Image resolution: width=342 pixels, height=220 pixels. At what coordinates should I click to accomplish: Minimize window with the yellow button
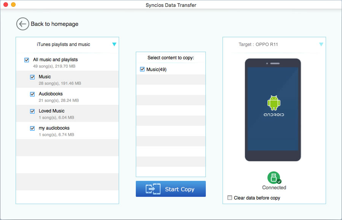[x=13, y=5]
